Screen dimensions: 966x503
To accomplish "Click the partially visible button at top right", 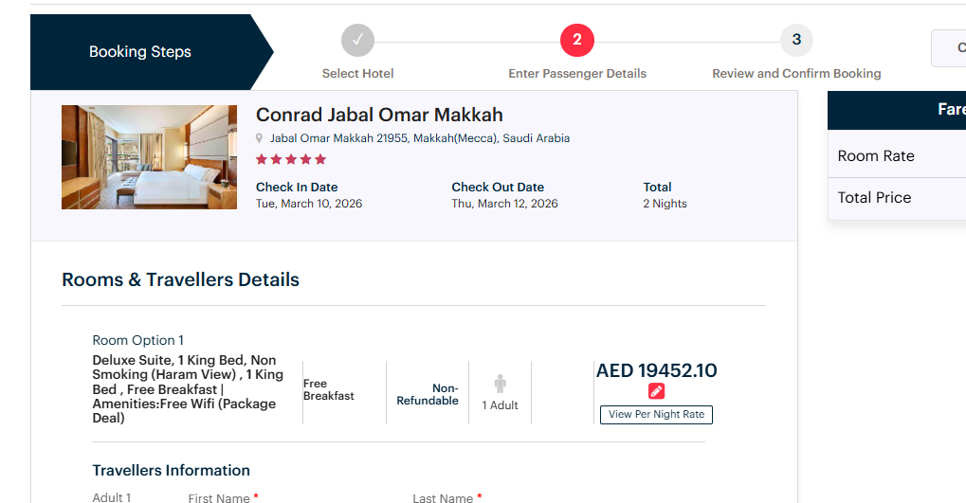I will point(949,48).
